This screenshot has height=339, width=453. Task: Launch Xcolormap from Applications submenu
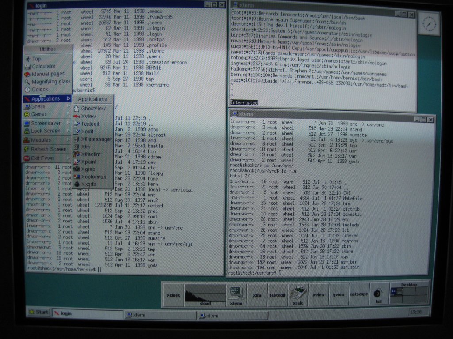click(93, 177)
